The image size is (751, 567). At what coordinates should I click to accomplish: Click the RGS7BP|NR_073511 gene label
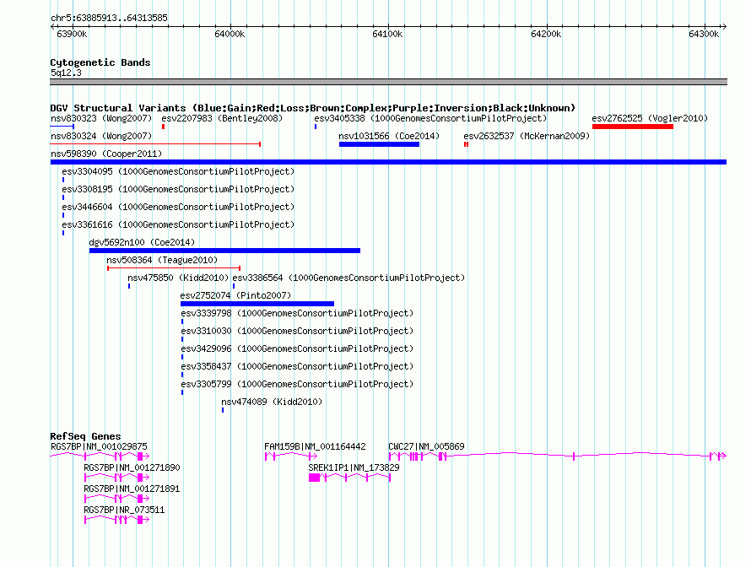(x=124, y=510)
